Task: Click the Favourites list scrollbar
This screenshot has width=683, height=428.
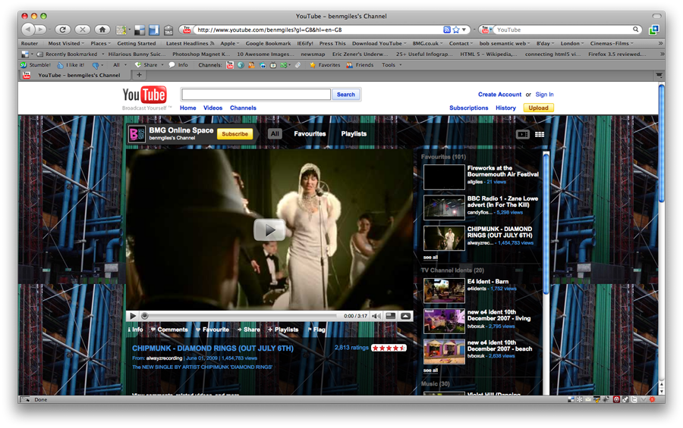Action: 546,224
